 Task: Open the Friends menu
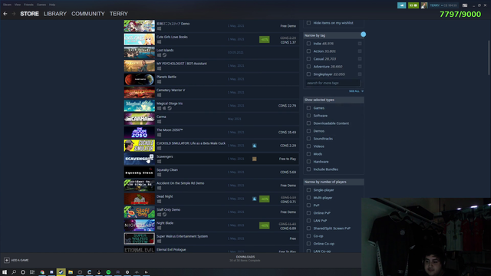coord(28,5)
